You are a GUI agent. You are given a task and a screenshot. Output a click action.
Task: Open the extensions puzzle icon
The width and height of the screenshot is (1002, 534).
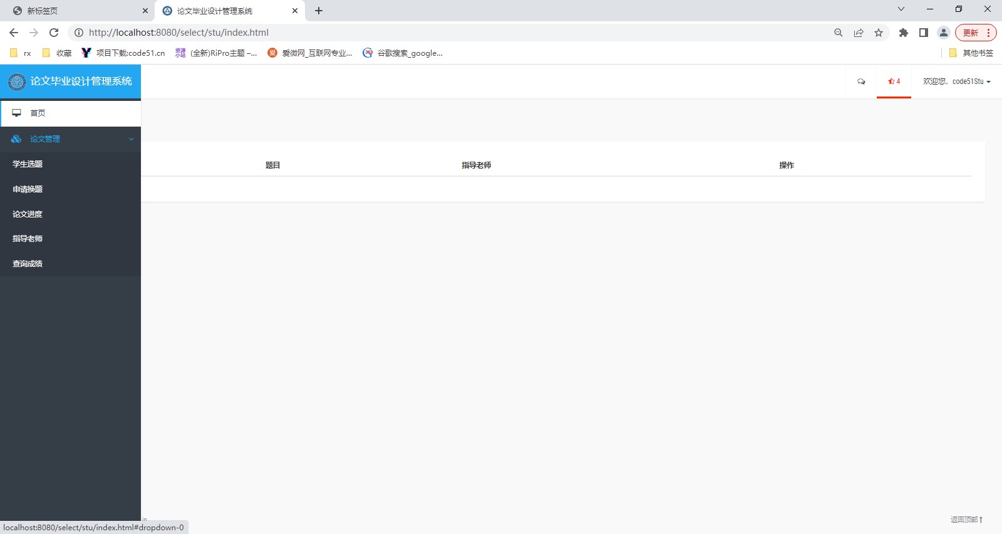click(904, 33)
